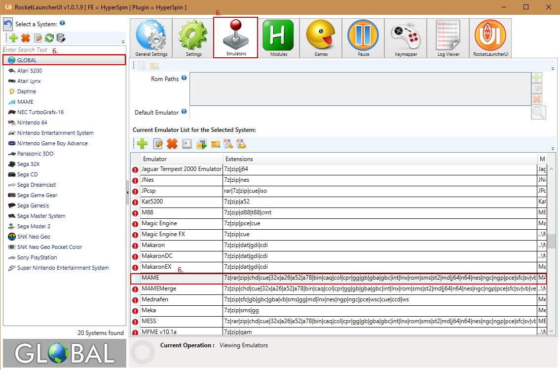Screen dimensions: 560x370
Task: Select the Magic Engine FX row
Action: [338, 235]
